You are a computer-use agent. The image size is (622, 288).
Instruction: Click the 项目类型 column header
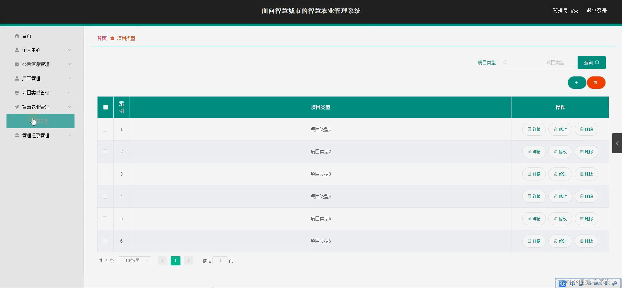click(x=321, y=107)
